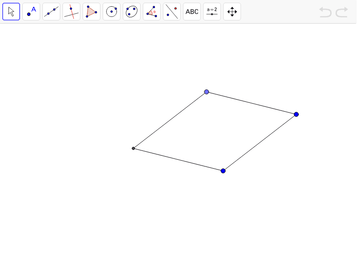This screenshot has height=267, width=357.
Task: Select the blue right vertex point
Action: point(296,114)
